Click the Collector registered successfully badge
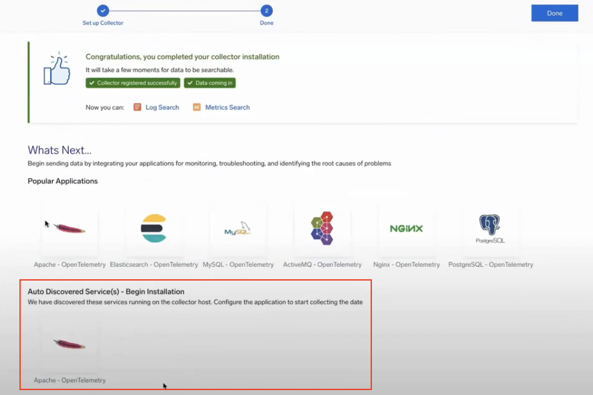593x395 pixels. tap(133, 83)
